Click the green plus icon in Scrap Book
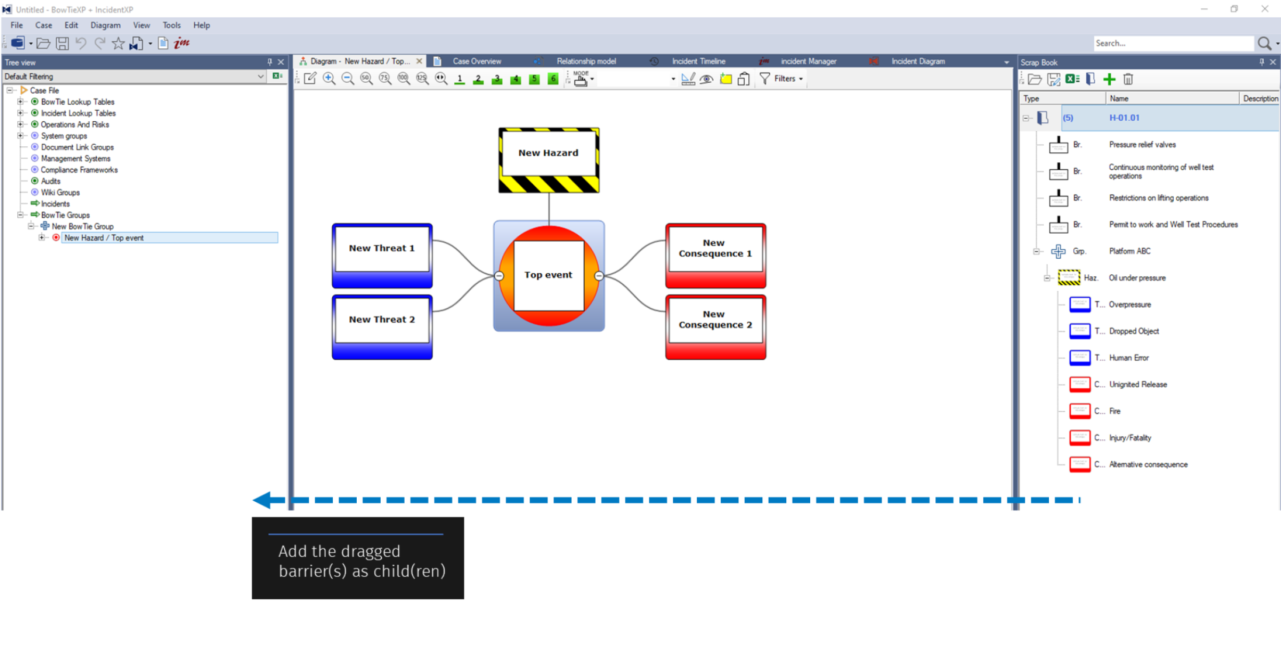 click(1109, 79)
